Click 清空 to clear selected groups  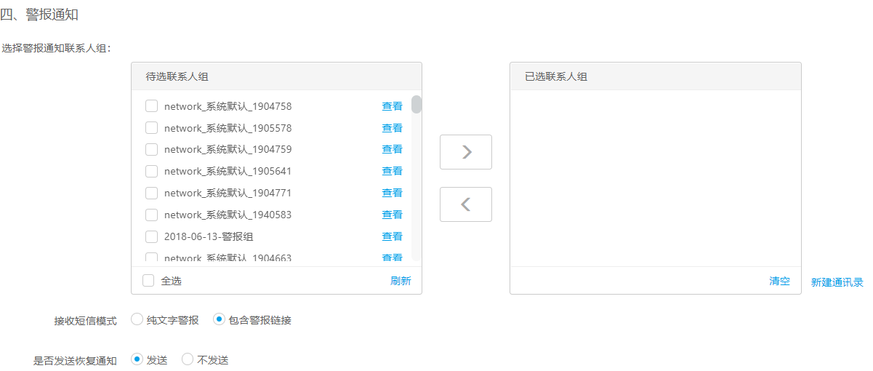point(779,281)
